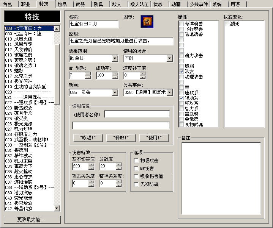The image size is (273, 228).
Task: Open the 武器 tab
Action: click(82, 4)
